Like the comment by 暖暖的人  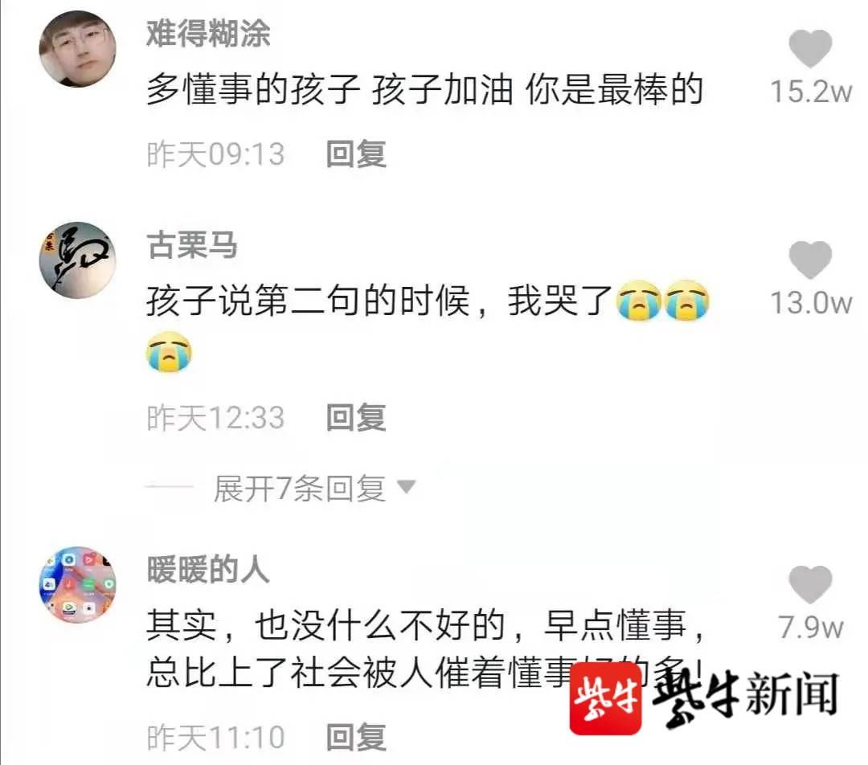click(810, 584)
